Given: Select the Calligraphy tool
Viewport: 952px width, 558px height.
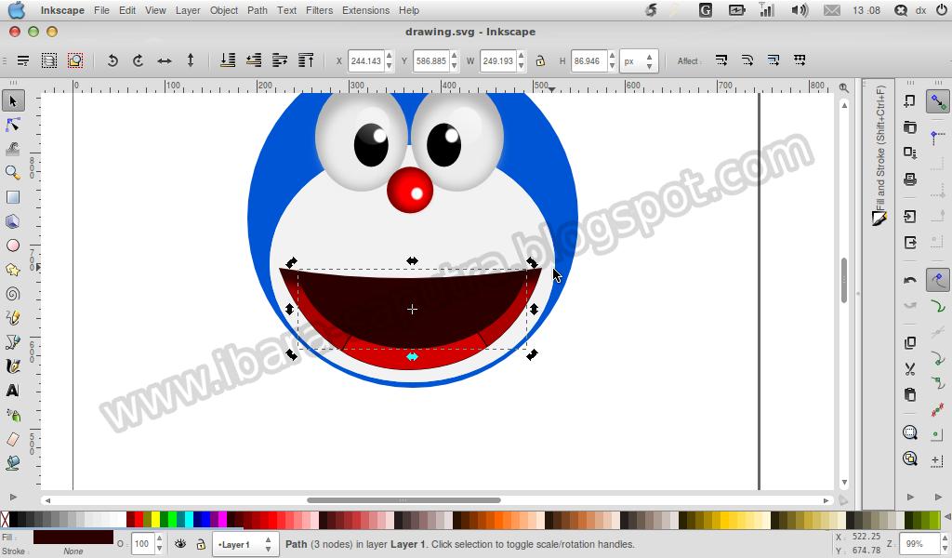Looking at the screenshot, I should [13, 366].
